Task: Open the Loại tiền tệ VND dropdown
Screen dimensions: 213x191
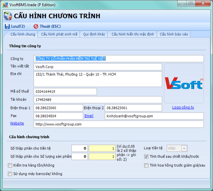Action: tap(184, 148)
